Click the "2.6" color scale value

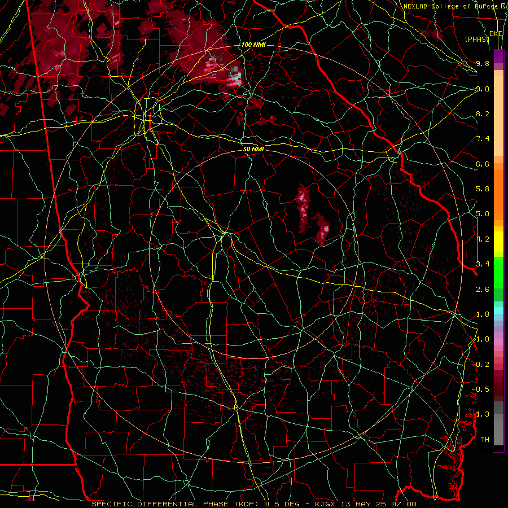(483, 289)
